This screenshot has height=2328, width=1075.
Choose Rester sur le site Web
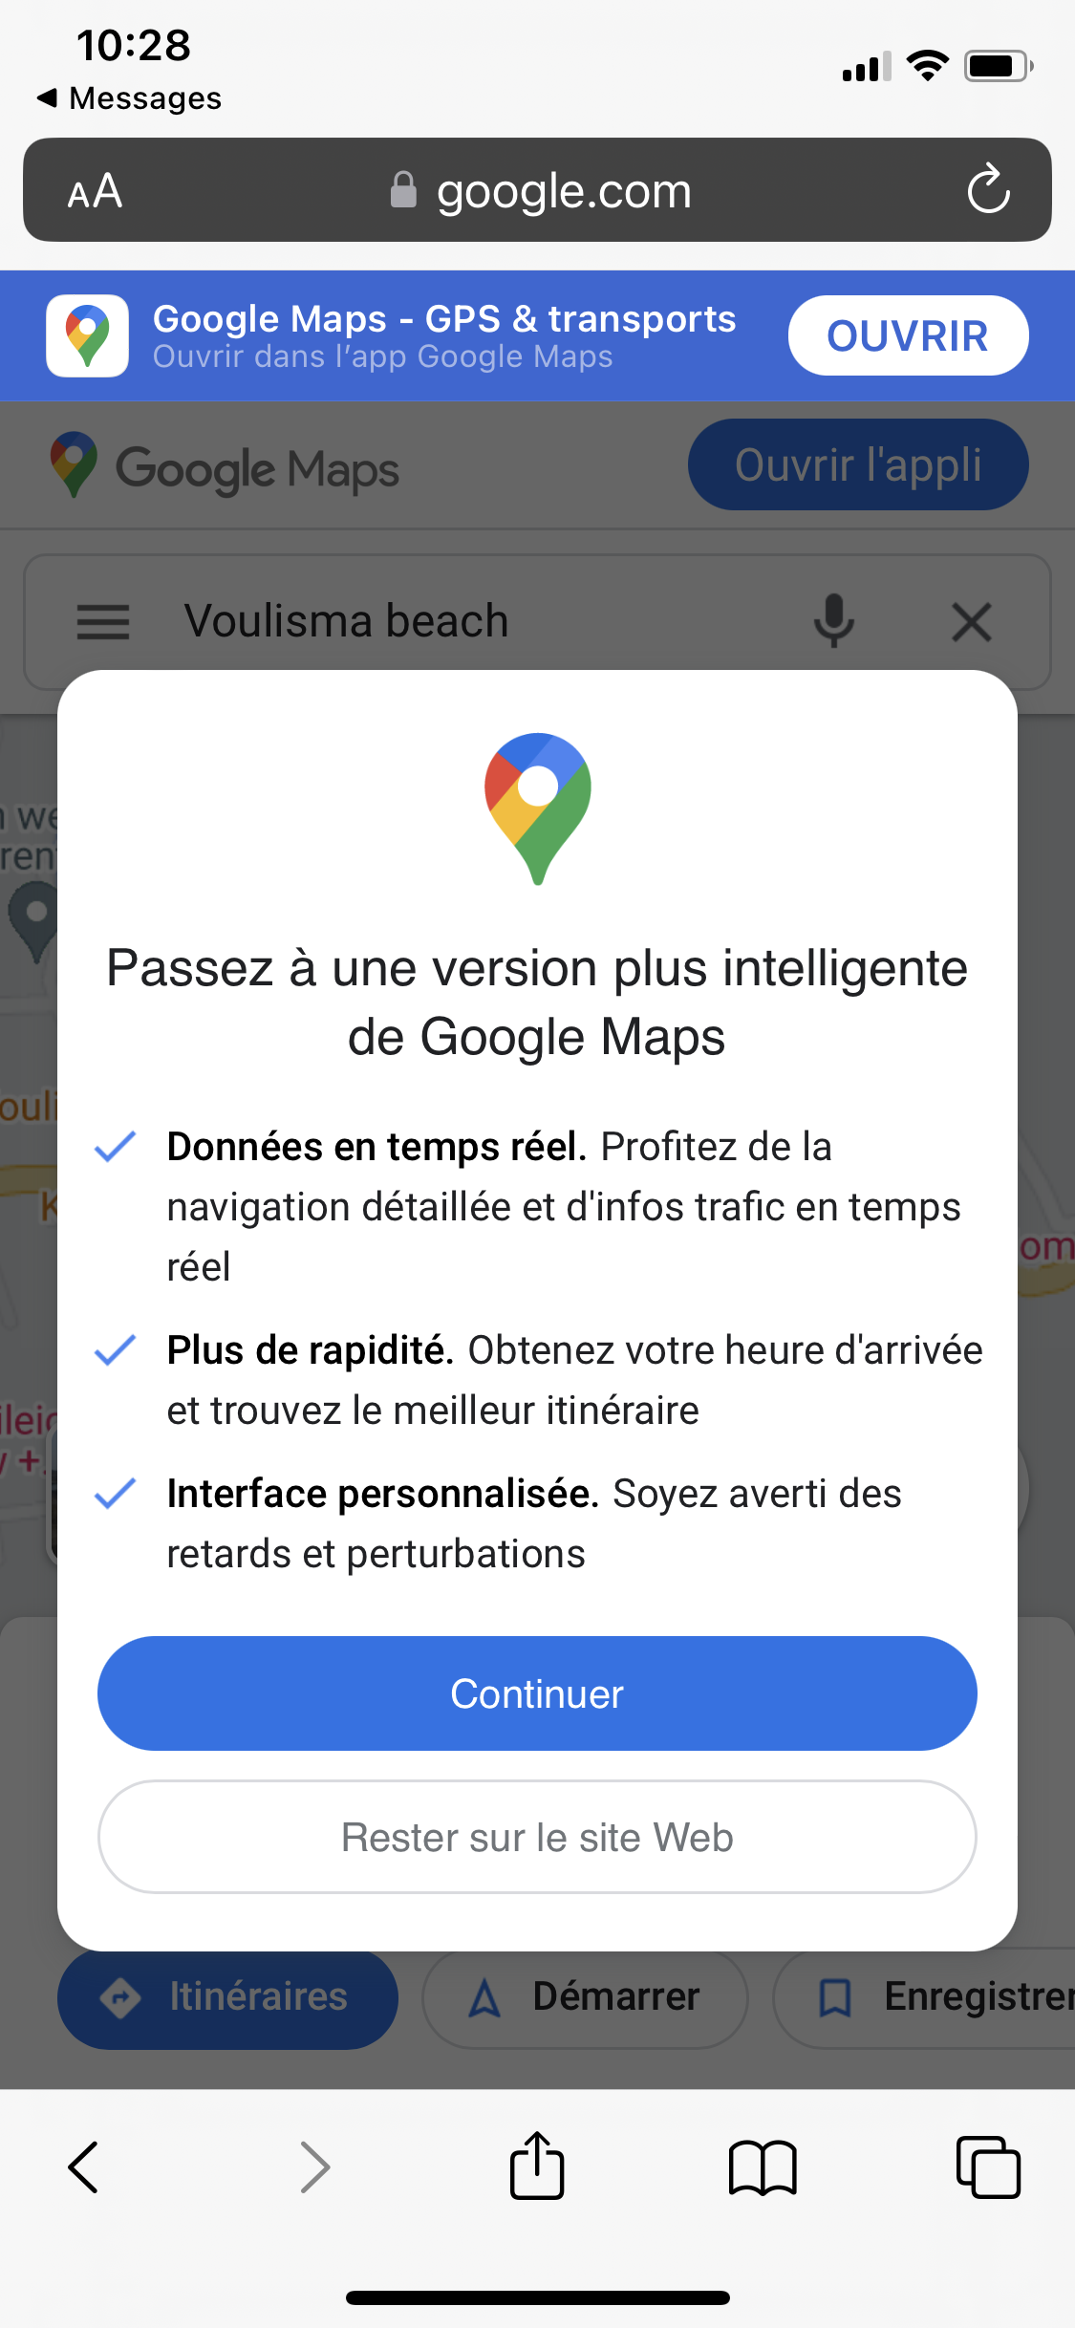[x=537, y=1837]
